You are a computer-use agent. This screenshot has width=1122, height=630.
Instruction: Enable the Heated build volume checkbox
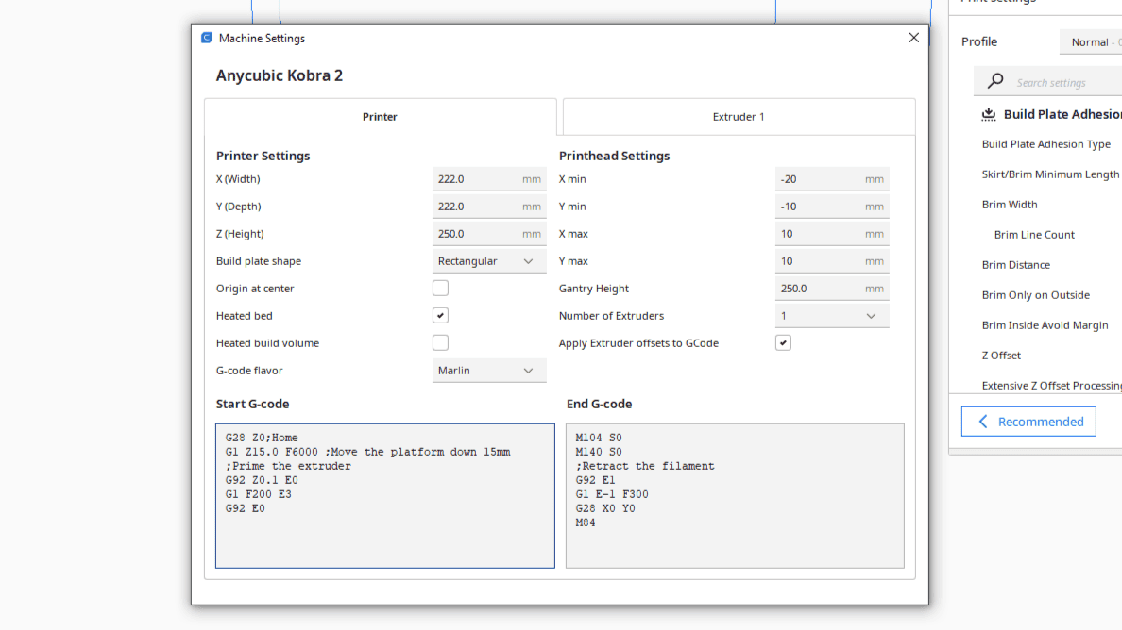tap(440, 342)
